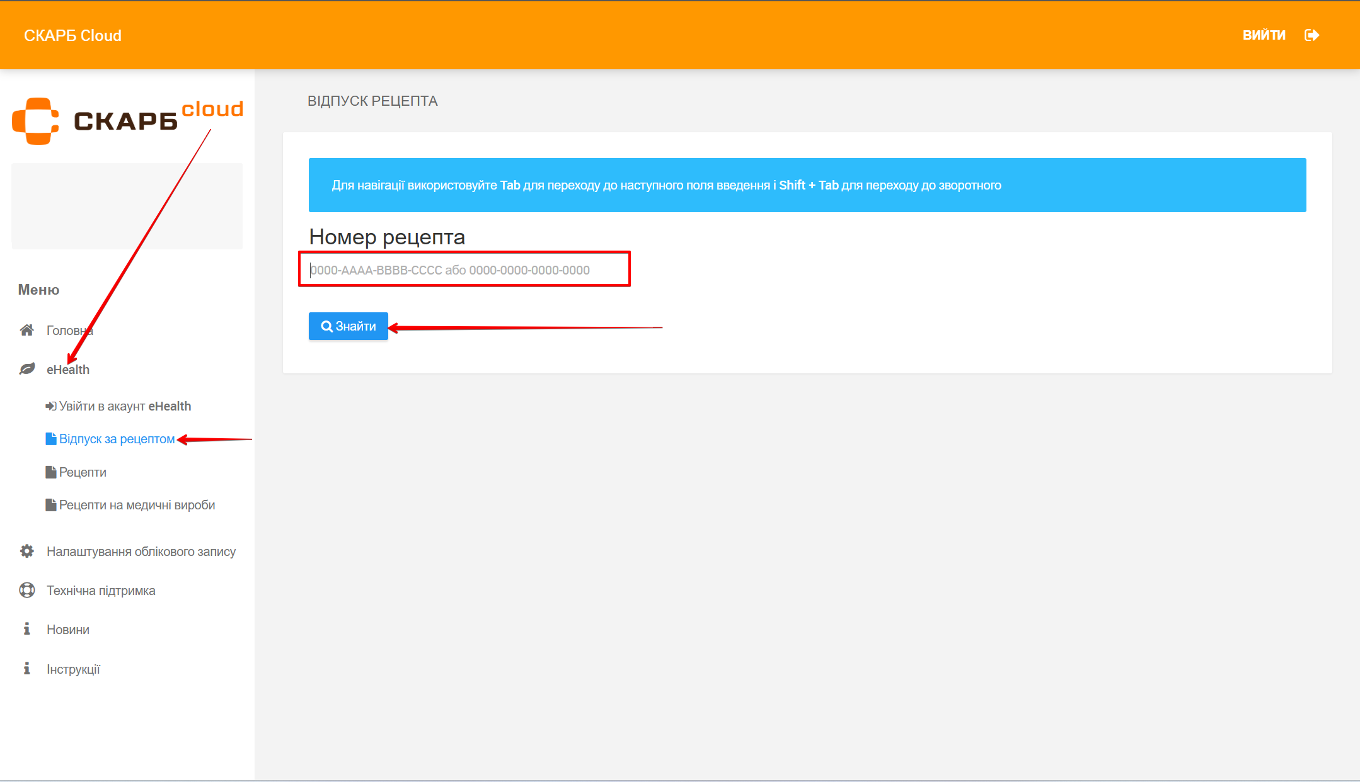The width and height of the screenshot is (1360, 782).
Task: Click the leaf icon next to eHealth
Action: point(26,369)
